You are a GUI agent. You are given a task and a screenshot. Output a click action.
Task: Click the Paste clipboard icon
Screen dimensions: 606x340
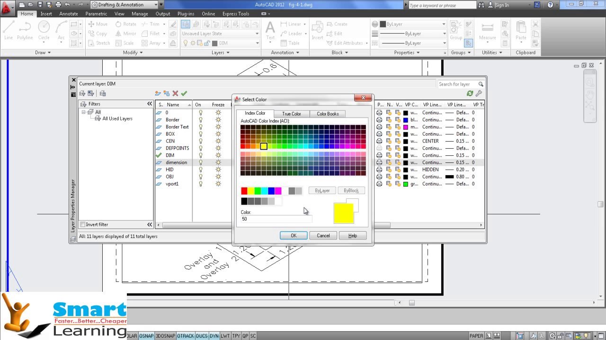(521, 31)
